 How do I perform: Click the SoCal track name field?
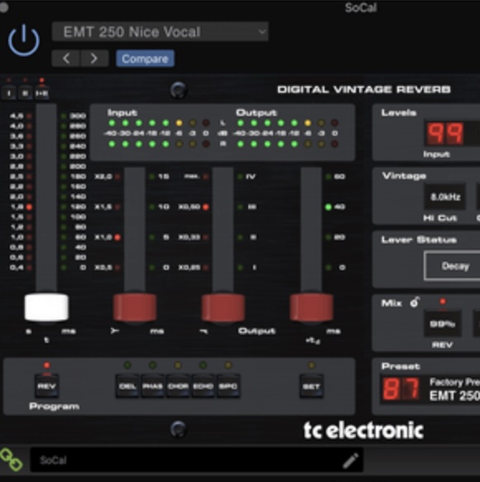coord(196,460)
